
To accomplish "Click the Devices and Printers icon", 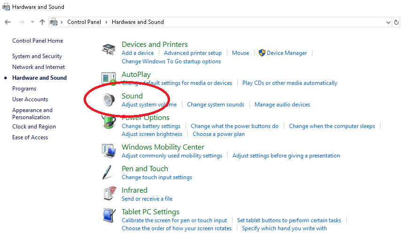I will coord(108,49).
